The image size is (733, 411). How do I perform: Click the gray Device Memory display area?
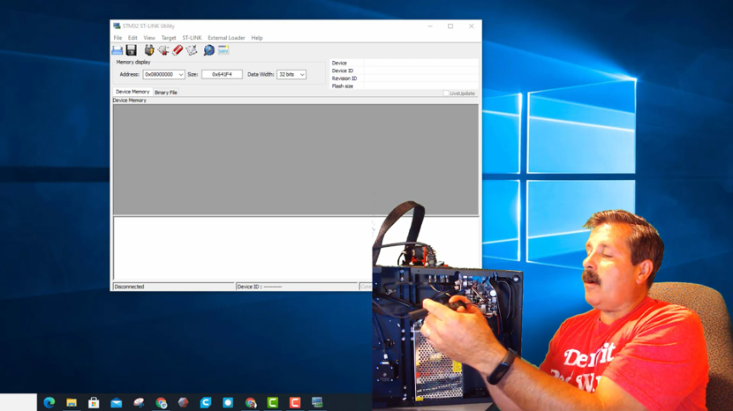point(296,160)
